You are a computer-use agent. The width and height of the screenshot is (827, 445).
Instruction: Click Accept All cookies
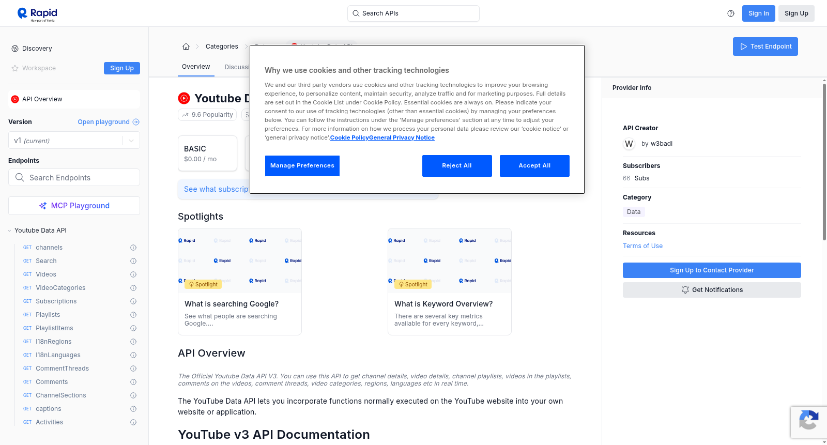pyautogui.click(x=534, y=166)
